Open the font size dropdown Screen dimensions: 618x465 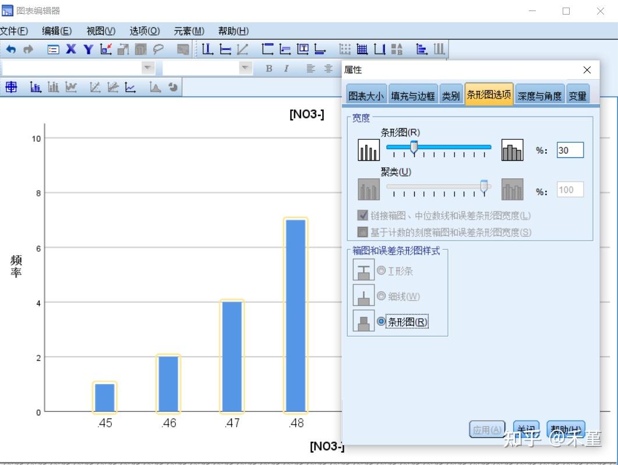(244, 68)
